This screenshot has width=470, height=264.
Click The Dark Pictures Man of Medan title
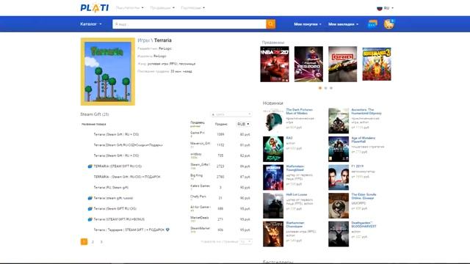299,111
